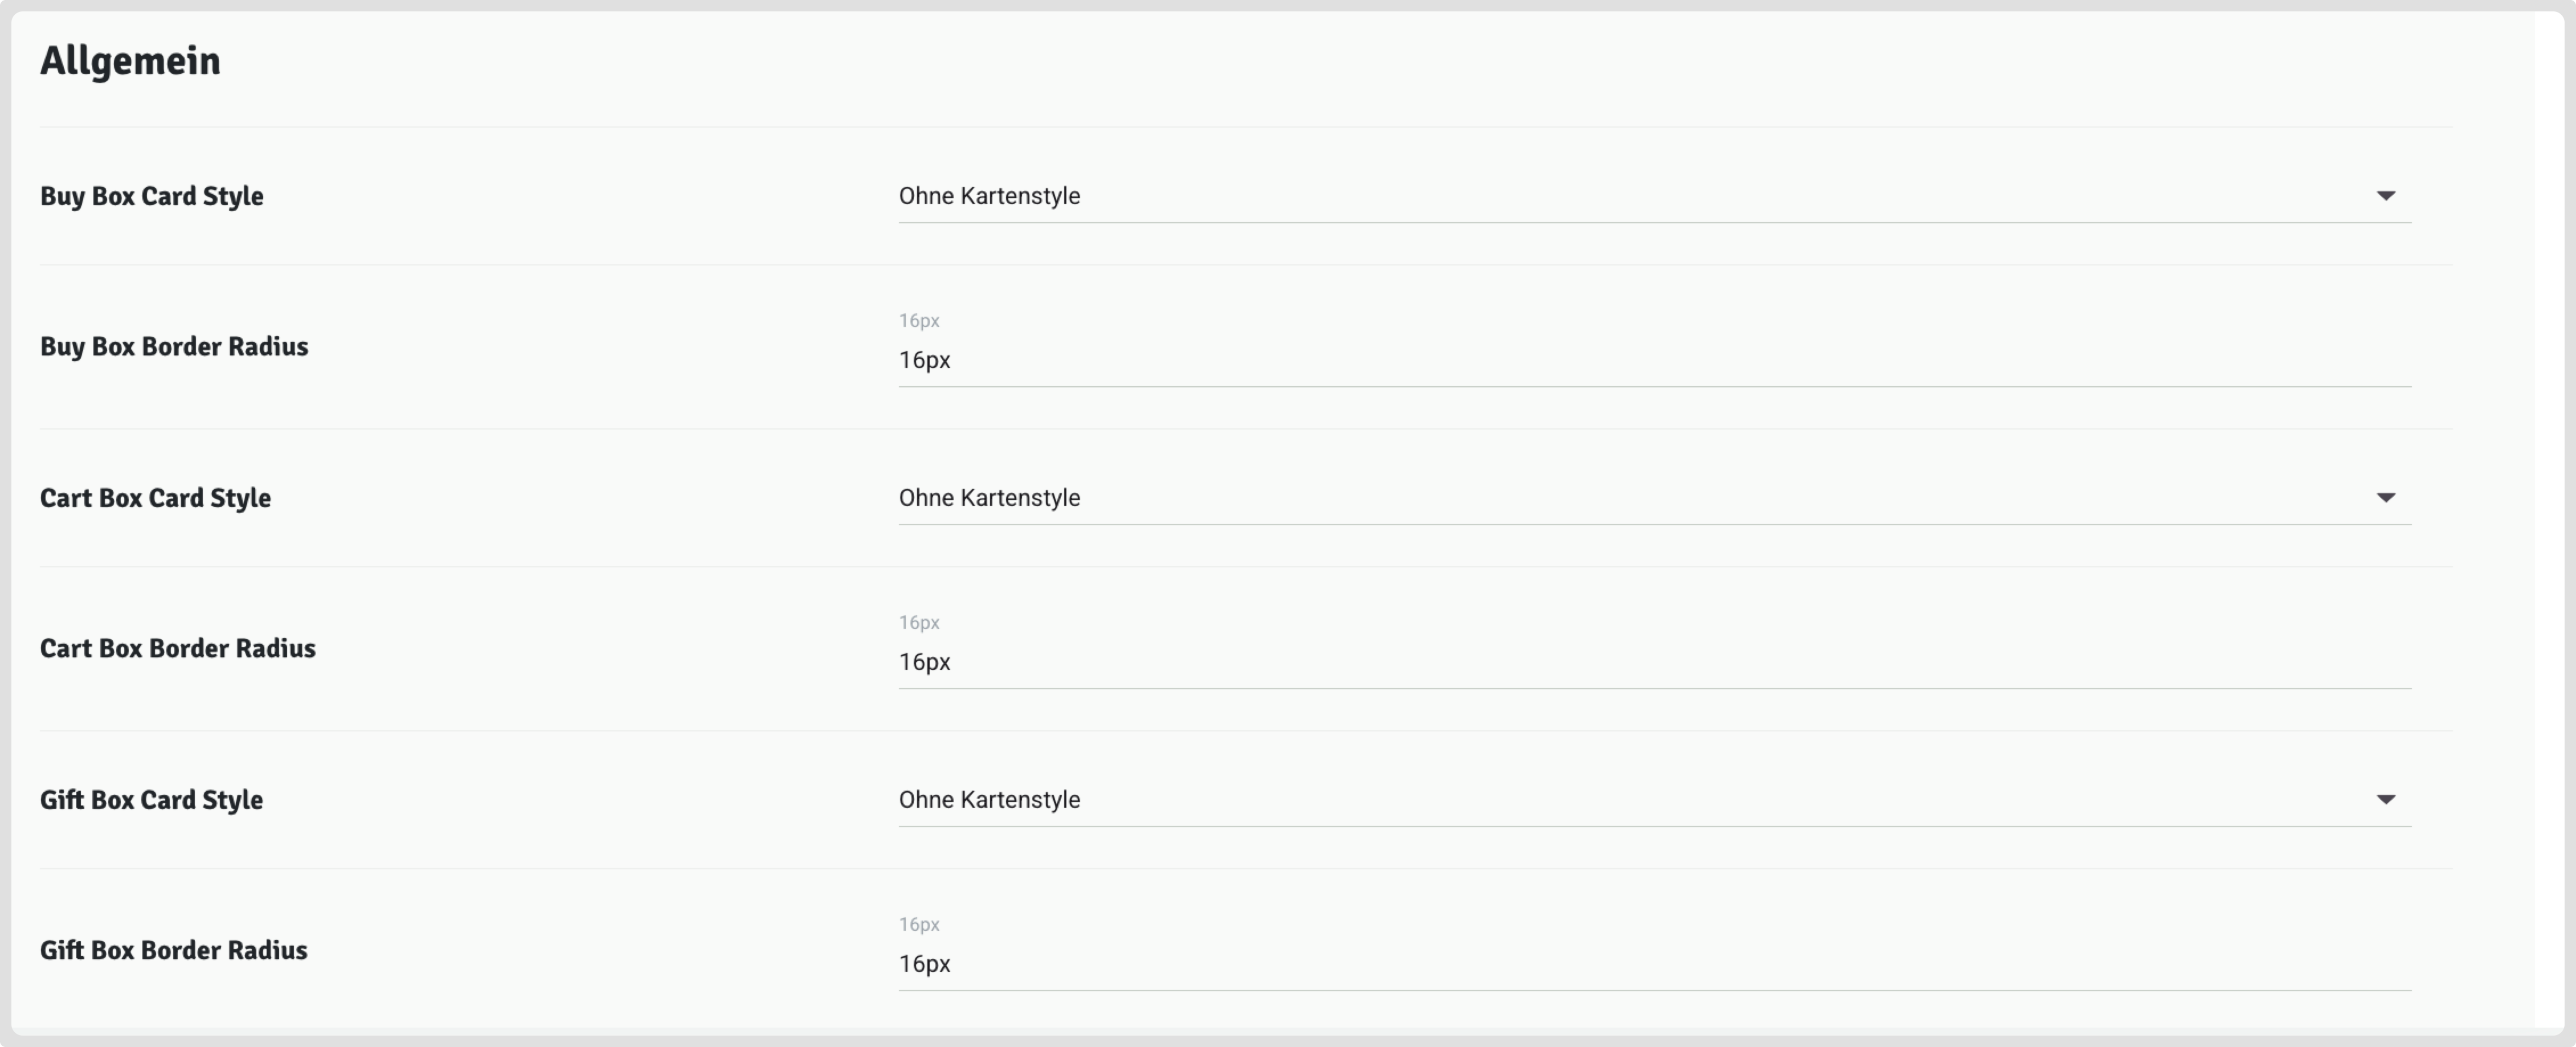Focus the Cart Box Border Radius input field
The image size is (2576, 1047).
click(x=1600, y=662)
